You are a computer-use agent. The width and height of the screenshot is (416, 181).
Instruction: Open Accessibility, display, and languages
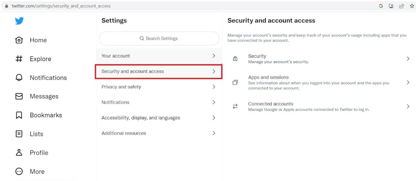159,118
